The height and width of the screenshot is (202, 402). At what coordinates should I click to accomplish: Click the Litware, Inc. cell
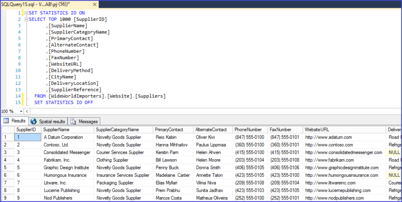click(x=68, y=183)
